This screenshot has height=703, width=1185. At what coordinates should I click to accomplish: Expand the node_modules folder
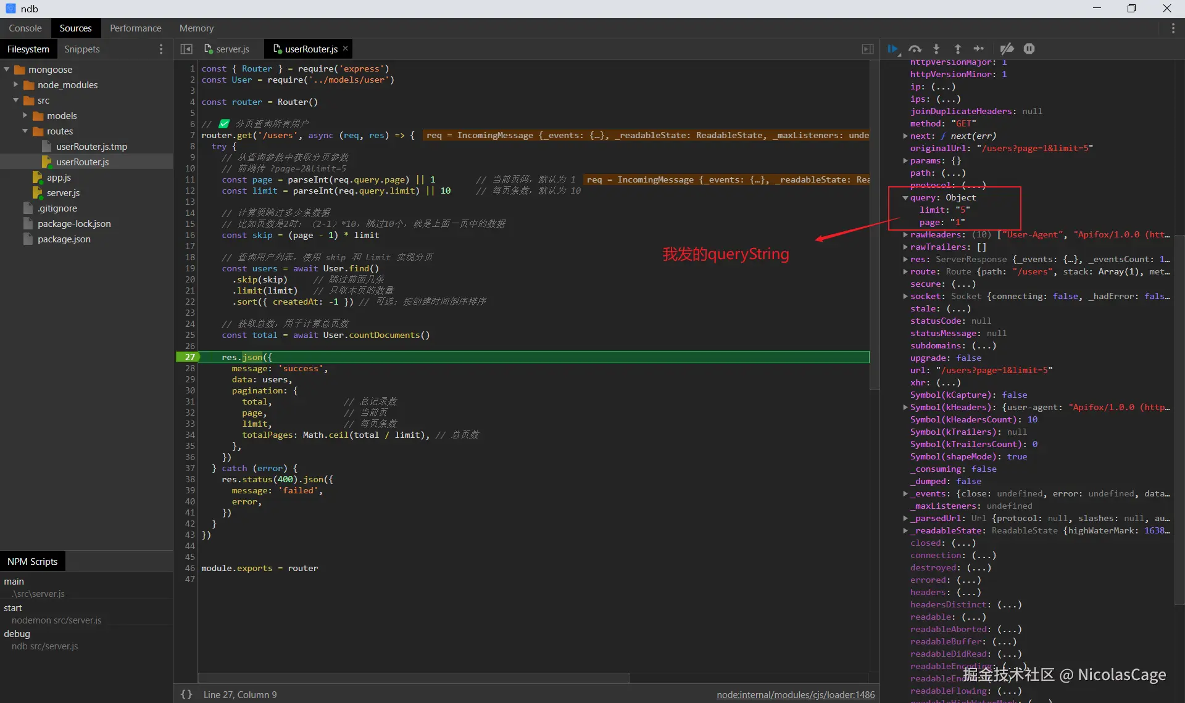pyautogui.click(x=16, y=85)
